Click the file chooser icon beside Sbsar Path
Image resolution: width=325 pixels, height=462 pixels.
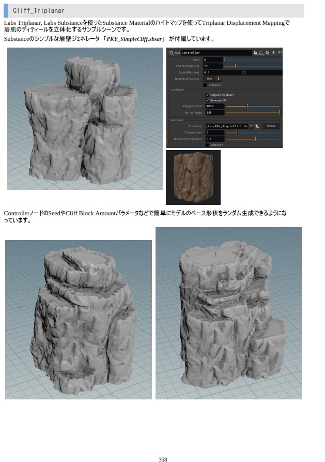pos(257,126)
